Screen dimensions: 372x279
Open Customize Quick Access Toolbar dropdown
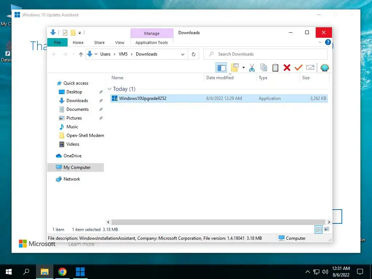(80, 33)
